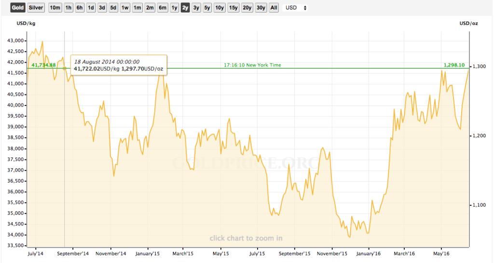The image size is (494, 263).
Task: Select the 20y range button
Action: pos(247,8)
